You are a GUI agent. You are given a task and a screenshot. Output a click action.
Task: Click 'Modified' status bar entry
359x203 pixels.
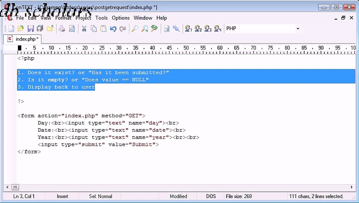pos(178,196)
